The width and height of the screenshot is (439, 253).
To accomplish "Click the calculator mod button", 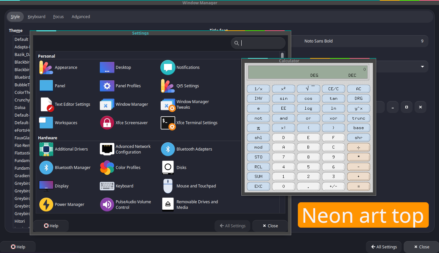I will click(x=259, y=147).
